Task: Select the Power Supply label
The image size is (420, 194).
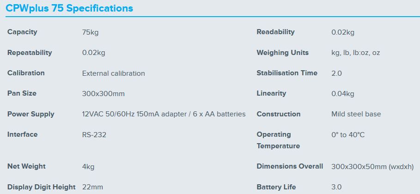Action: pos(30,114)
